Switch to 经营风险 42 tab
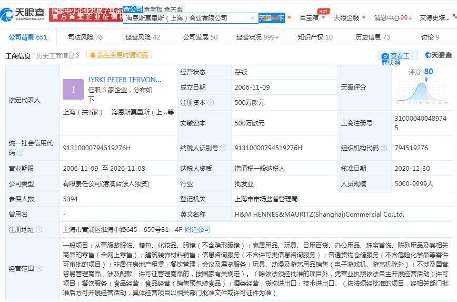The image size is (457, 302). click(x=143, y=37)
